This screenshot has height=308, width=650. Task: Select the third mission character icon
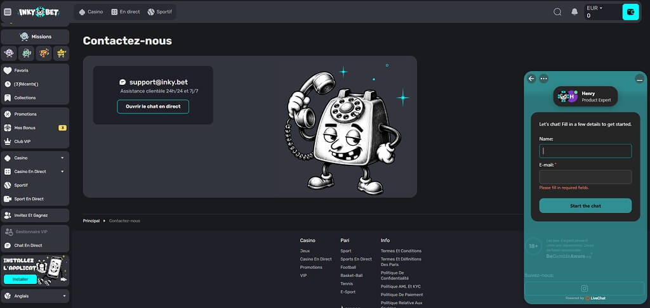pyautogui.click(x=44, y=53)
